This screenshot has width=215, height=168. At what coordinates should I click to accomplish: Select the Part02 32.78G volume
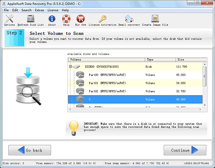coord(135,91)
